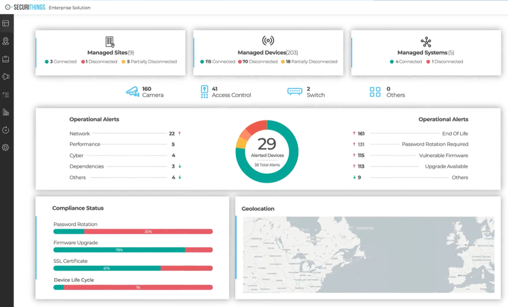The height and width of the screenshot is (307, 508).
Task: Open the Managed Sites(9) card title
Action: click(111, 52)
